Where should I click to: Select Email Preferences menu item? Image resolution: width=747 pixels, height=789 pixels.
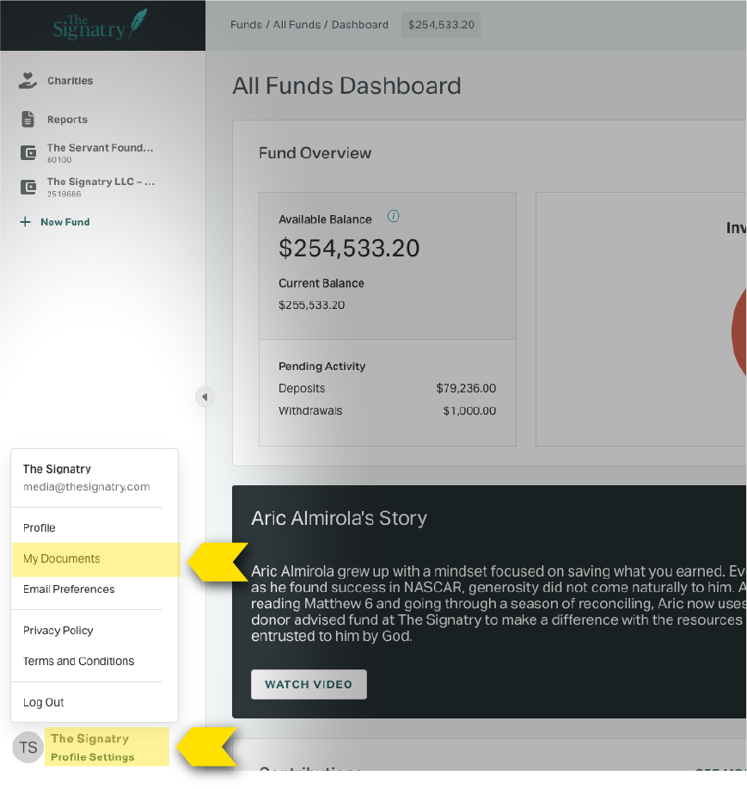(69, 589)
